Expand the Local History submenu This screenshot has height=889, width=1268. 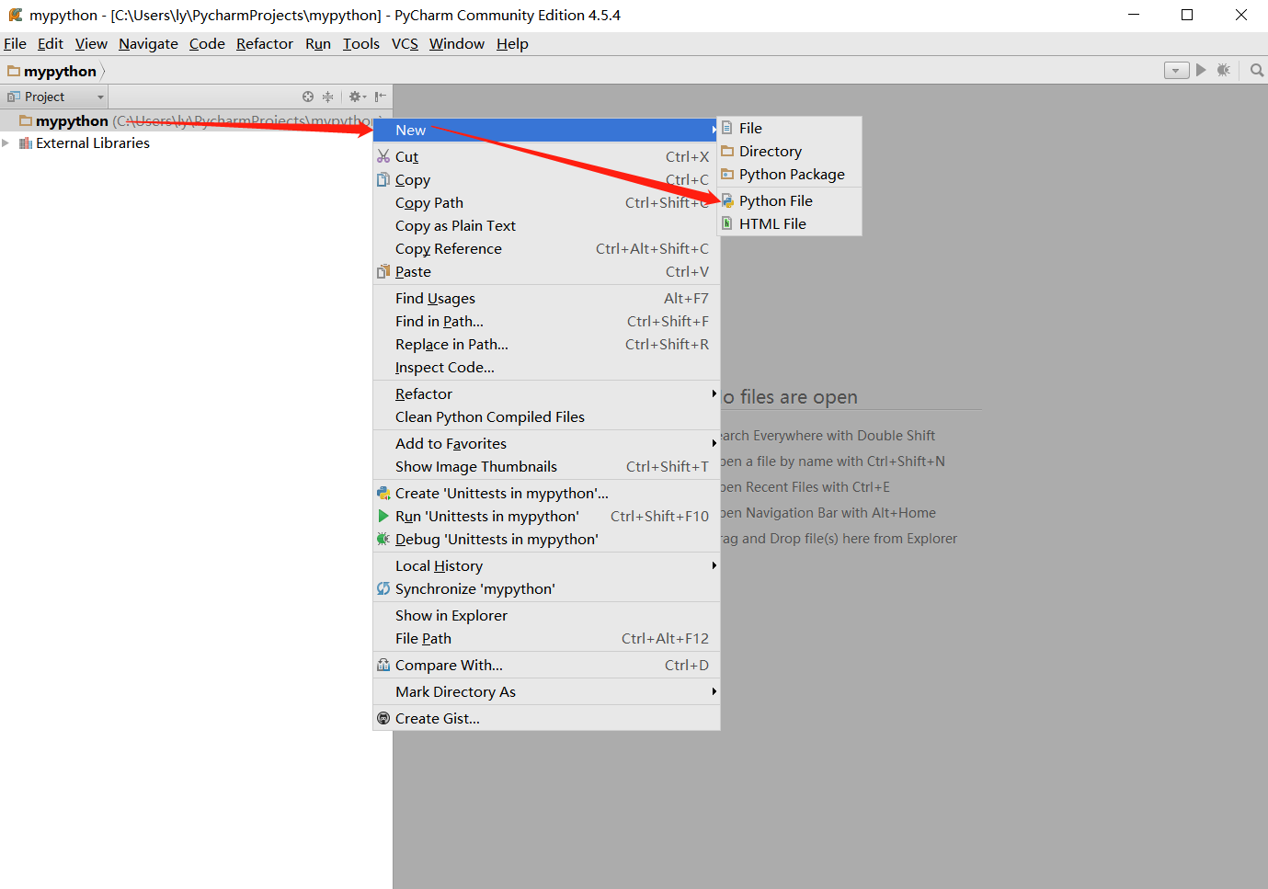pos(546,565)
